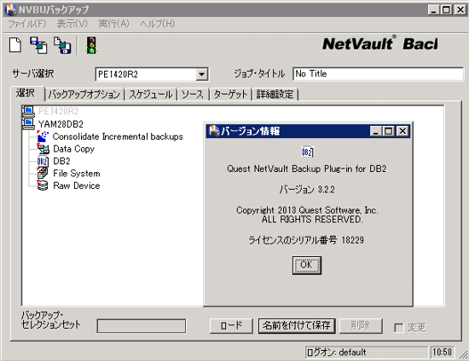Select Consolidate Incremental backups tree item
Image resolution: width=469 pixels, height=361 pixels.
(x=118, y=136)
